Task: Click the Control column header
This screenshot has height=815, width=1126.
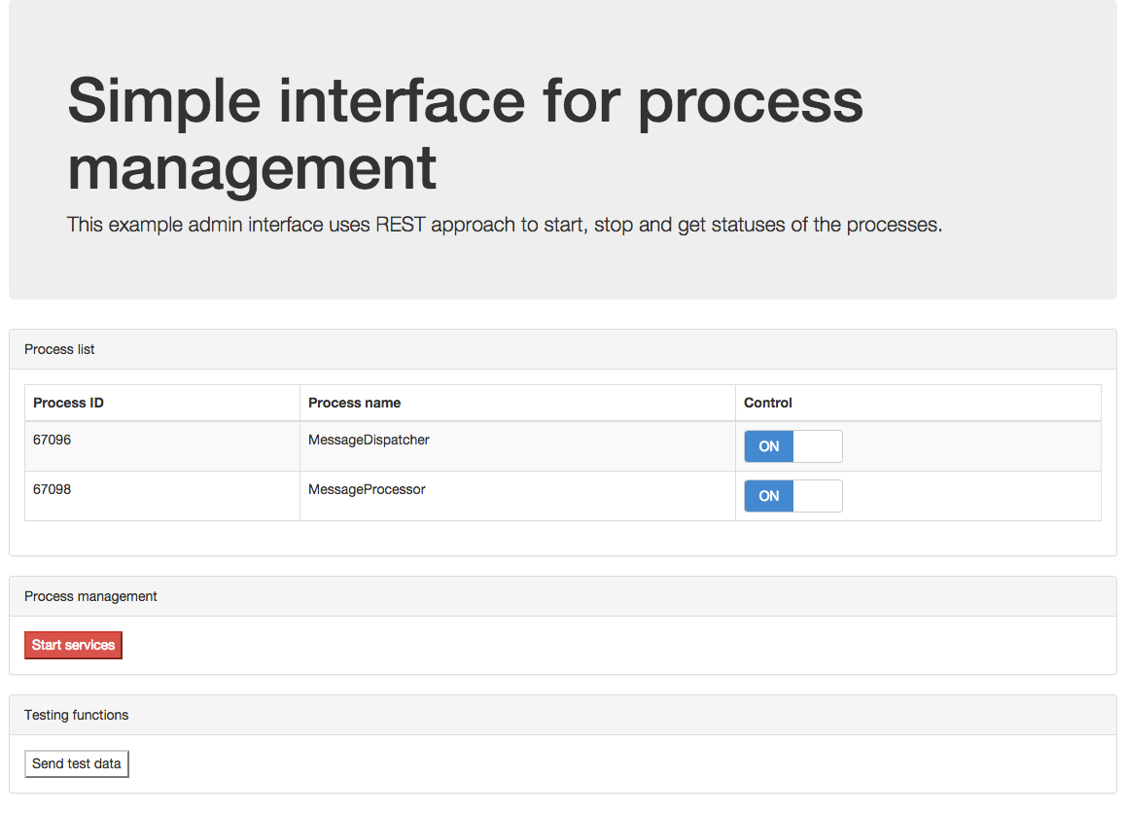Action: 768,403
